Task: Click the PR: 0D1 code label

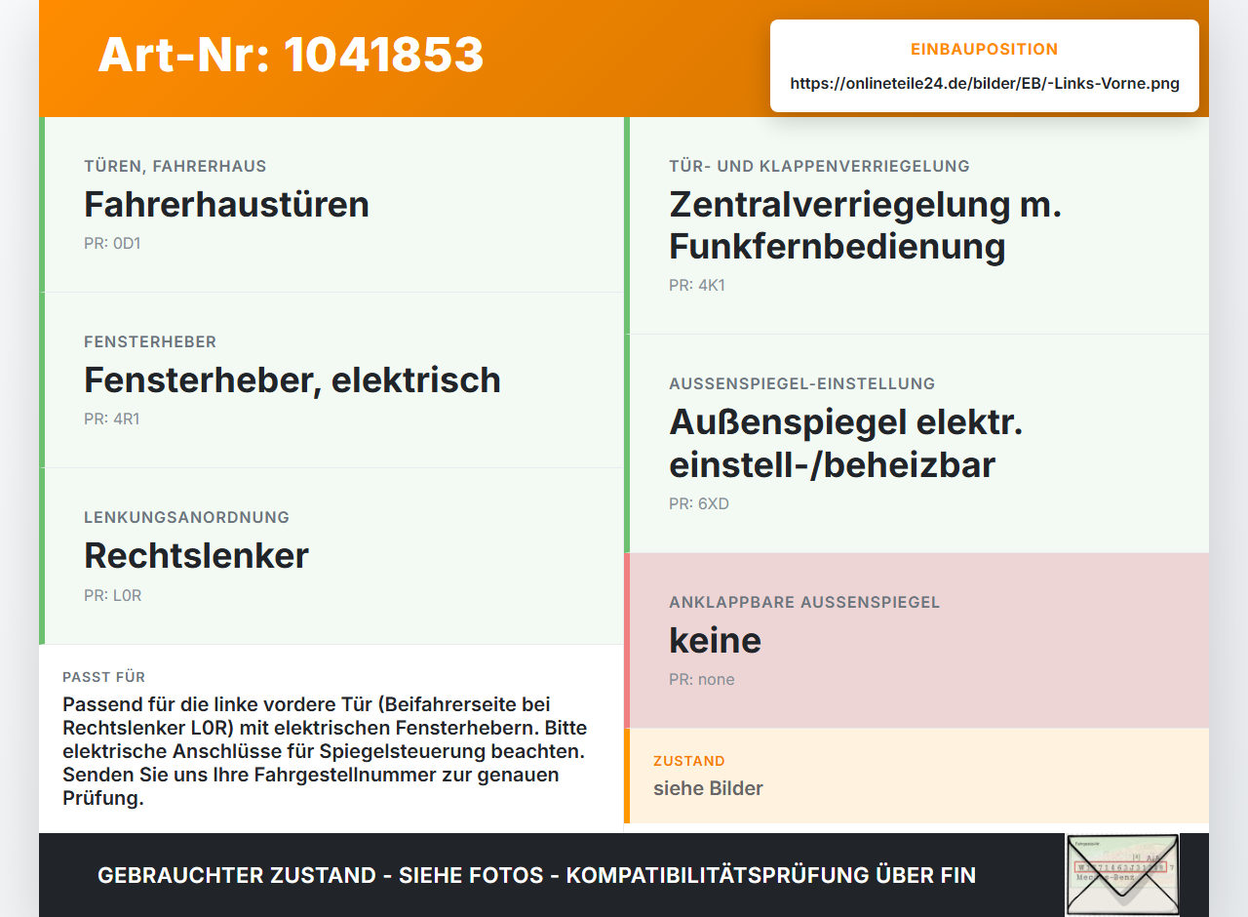Action: [112, 243]
